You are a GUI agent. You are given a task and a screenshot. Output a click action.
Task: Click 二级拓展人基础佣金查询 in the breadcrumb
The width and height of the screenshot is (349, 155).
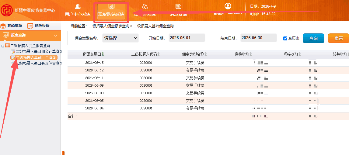point(154,26)
